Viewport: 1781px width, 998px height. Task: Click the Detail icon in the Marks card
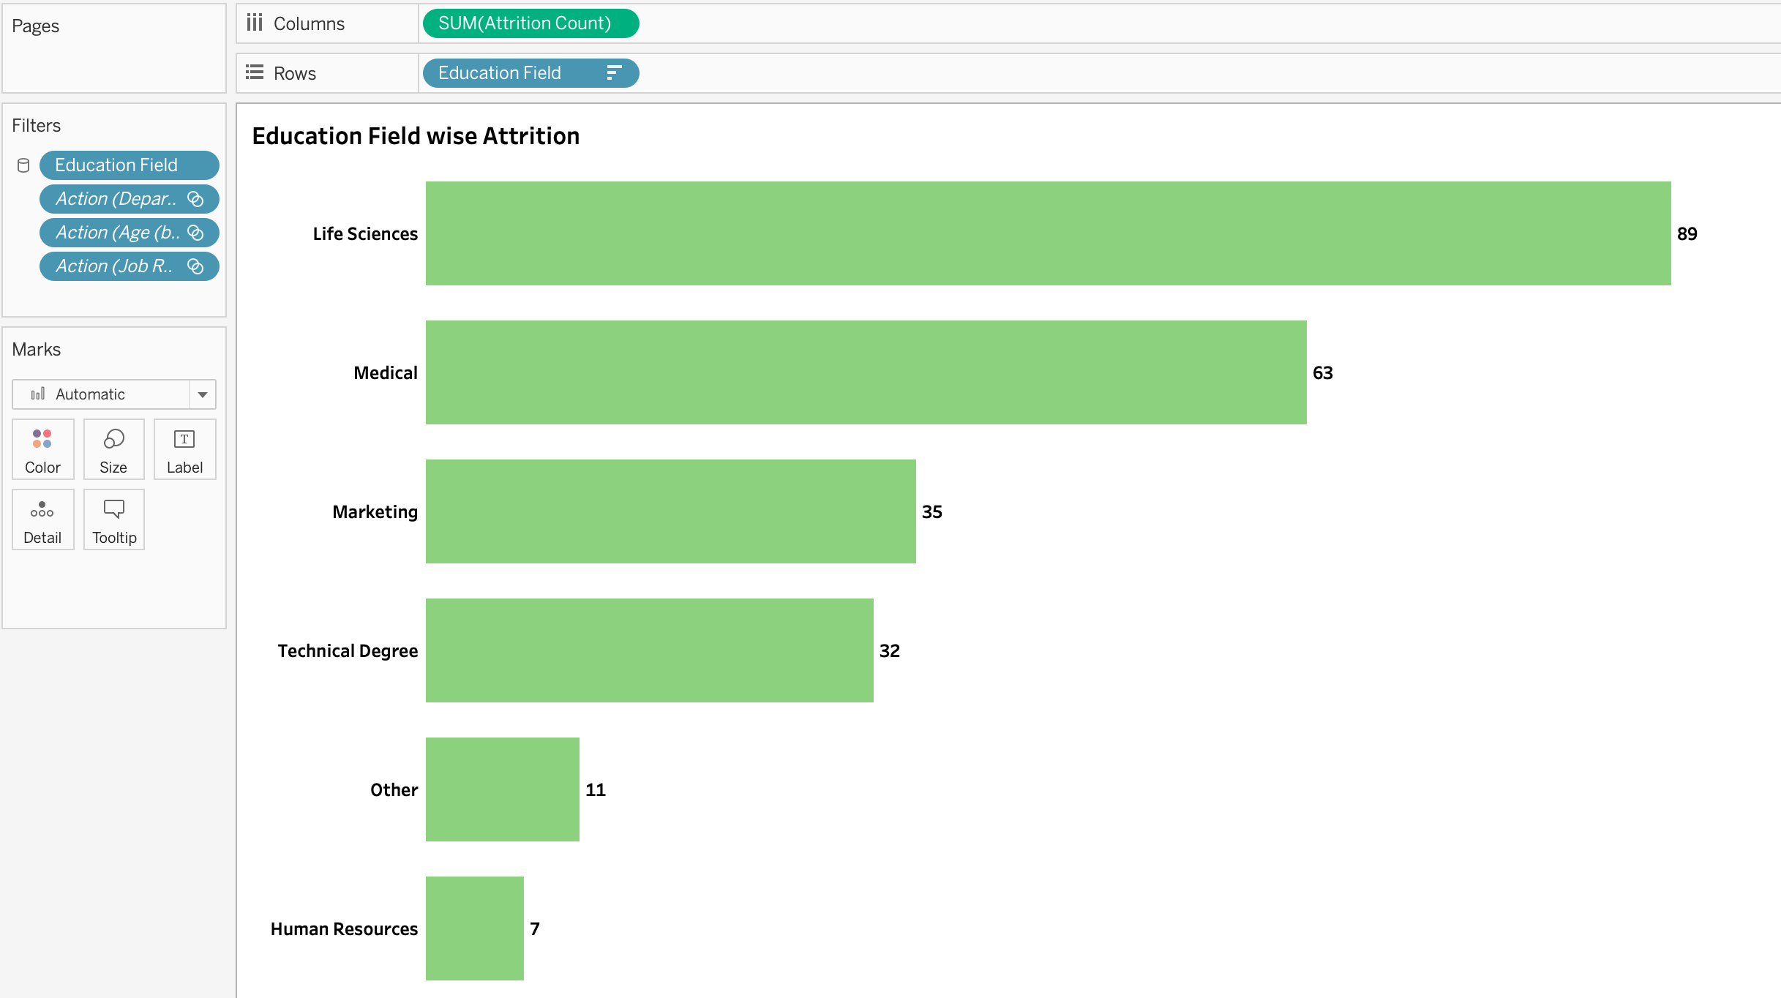pos(42,519)
